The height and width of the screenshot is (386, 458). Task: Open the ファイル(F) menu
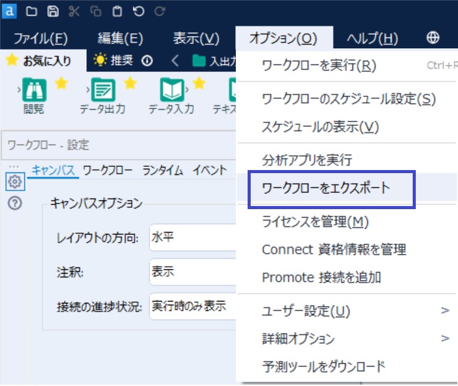tap(40, 38)
